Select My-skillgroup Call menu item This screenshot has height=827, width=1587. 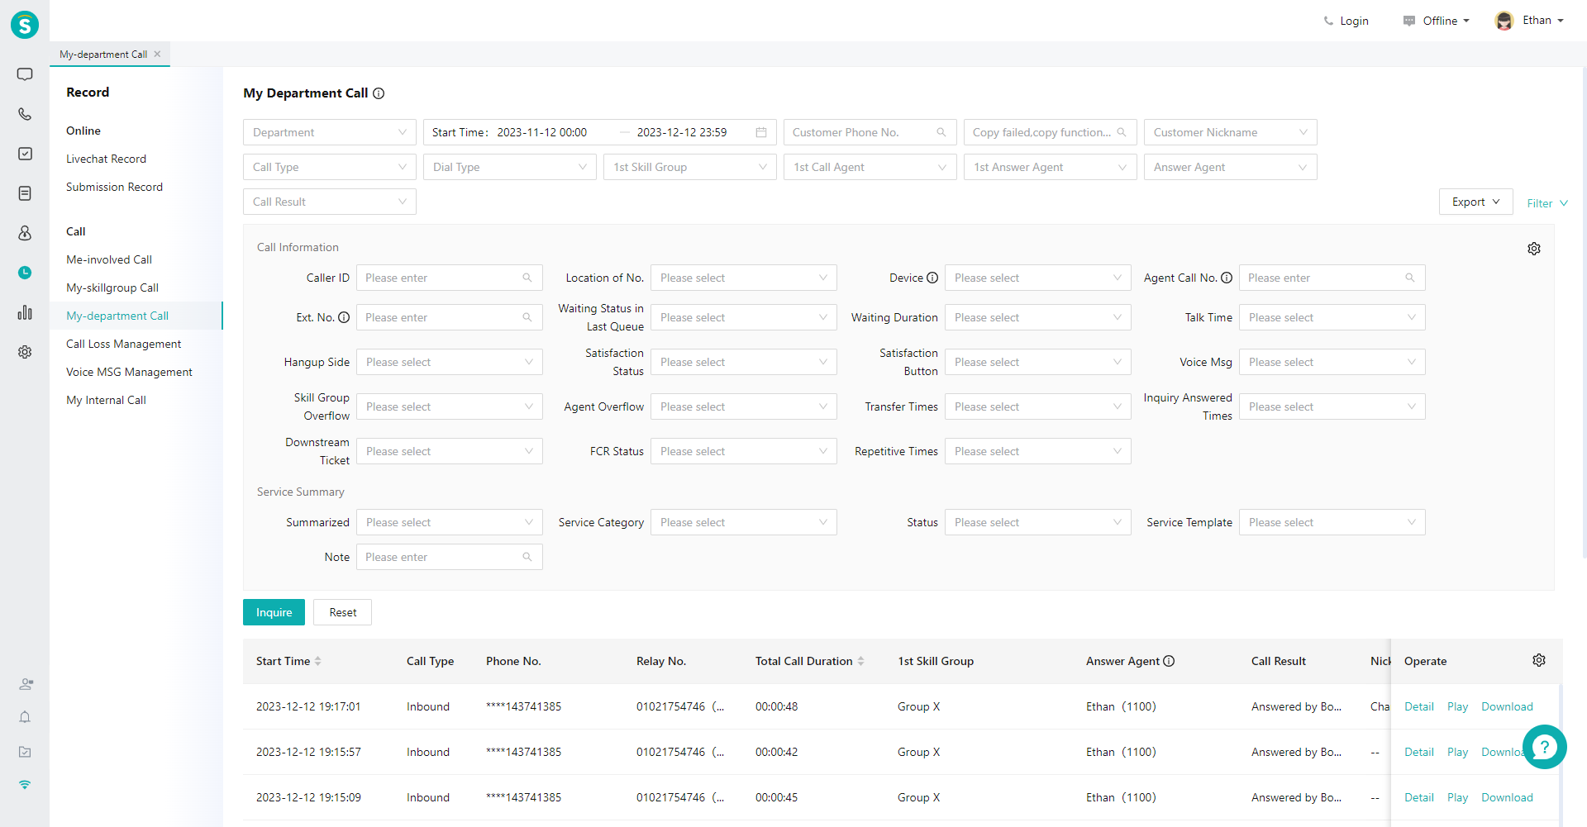coord(112,288)
